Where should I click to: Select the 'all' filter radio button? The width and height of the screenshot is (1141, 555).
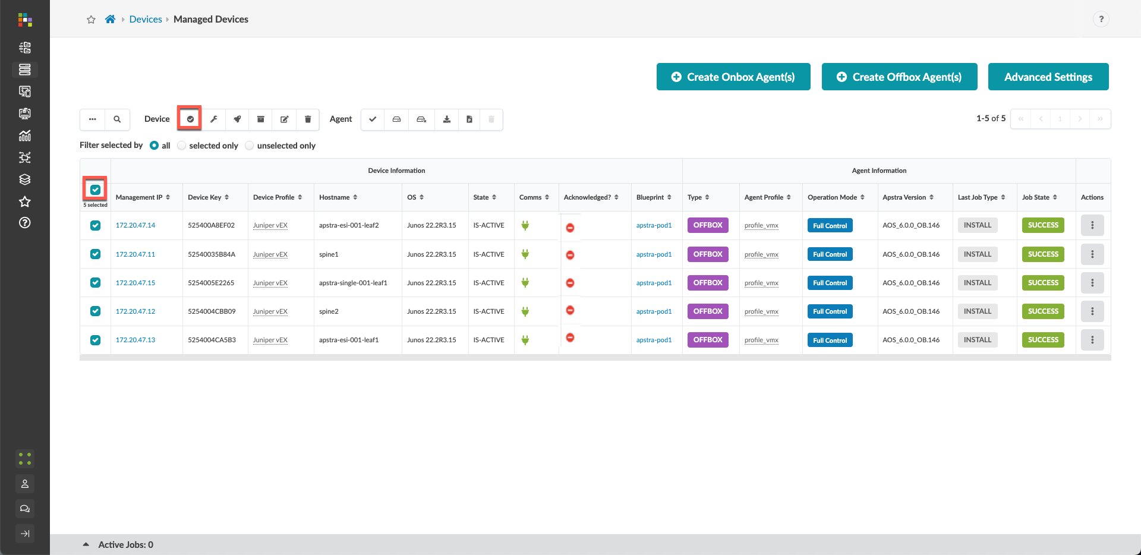(x=154, y=146)
